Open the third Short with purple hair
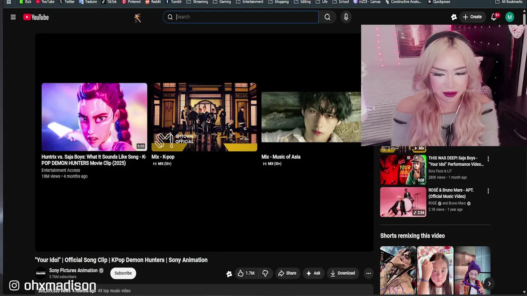 tap(472, 270)
